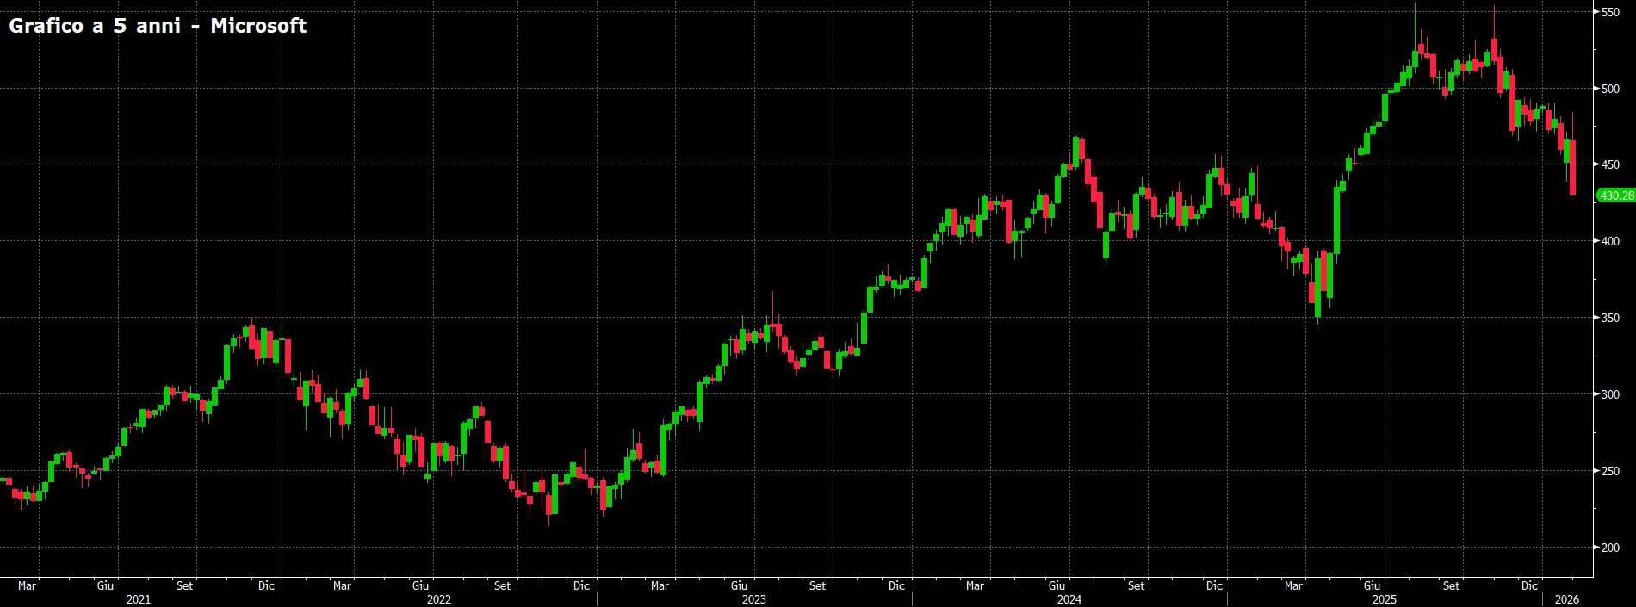Click the 2025 year label

1385,599
